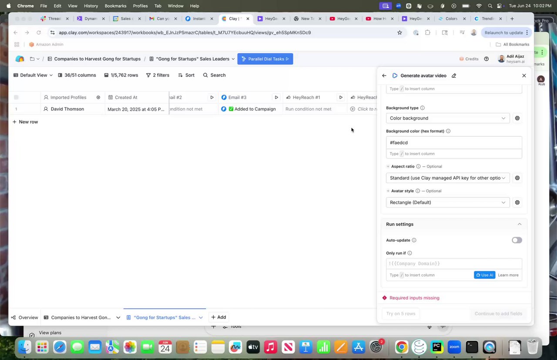
Task: Click the pencil edit icon beside panel title
Action: point(454,76)
